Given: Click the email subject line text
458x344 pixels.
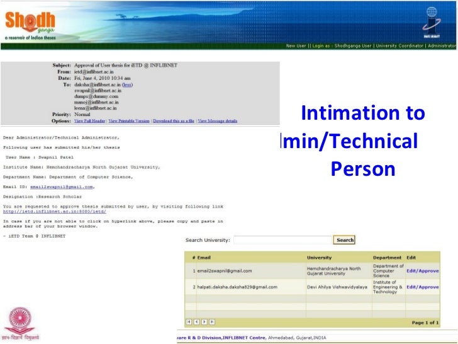Looking at the screenshot, I should pos(126,66).
